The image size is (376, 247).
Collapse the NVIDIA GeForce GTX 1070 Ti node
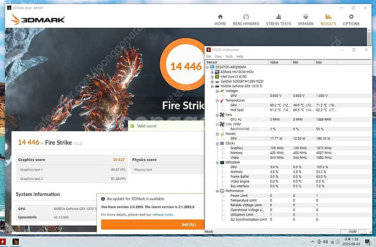tap(212, 86)
